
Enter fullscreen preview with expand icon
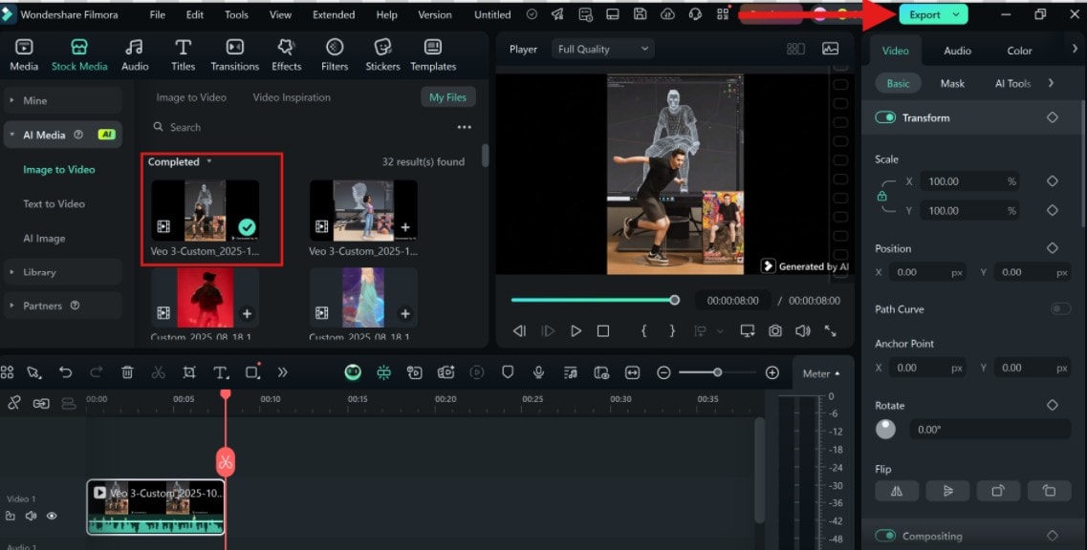coord(831,331)
